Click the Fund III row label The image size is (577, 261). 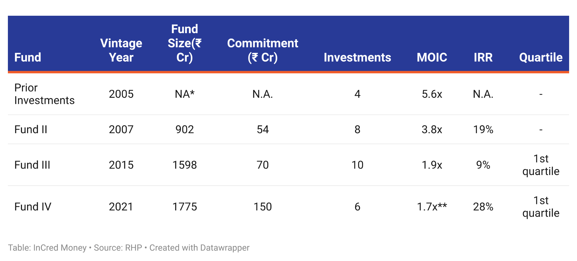tap(32, 165)
